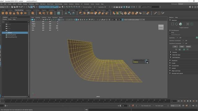
Task: Click the New Scene icon
Action: coord(12,7)
